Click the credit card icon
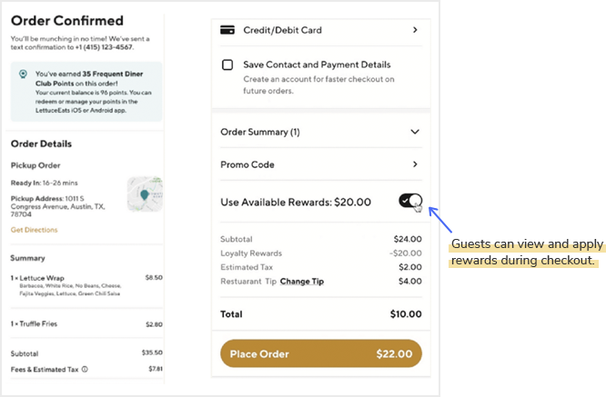 pyautogui.click(x=227, y=30)
